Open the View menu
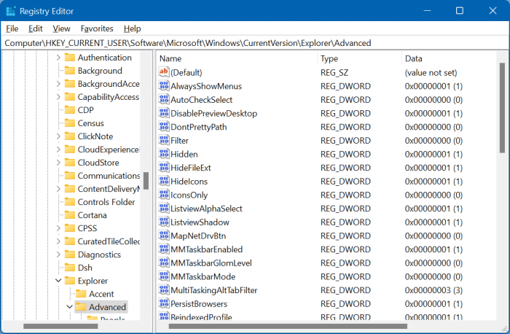 tap(61, 28)
